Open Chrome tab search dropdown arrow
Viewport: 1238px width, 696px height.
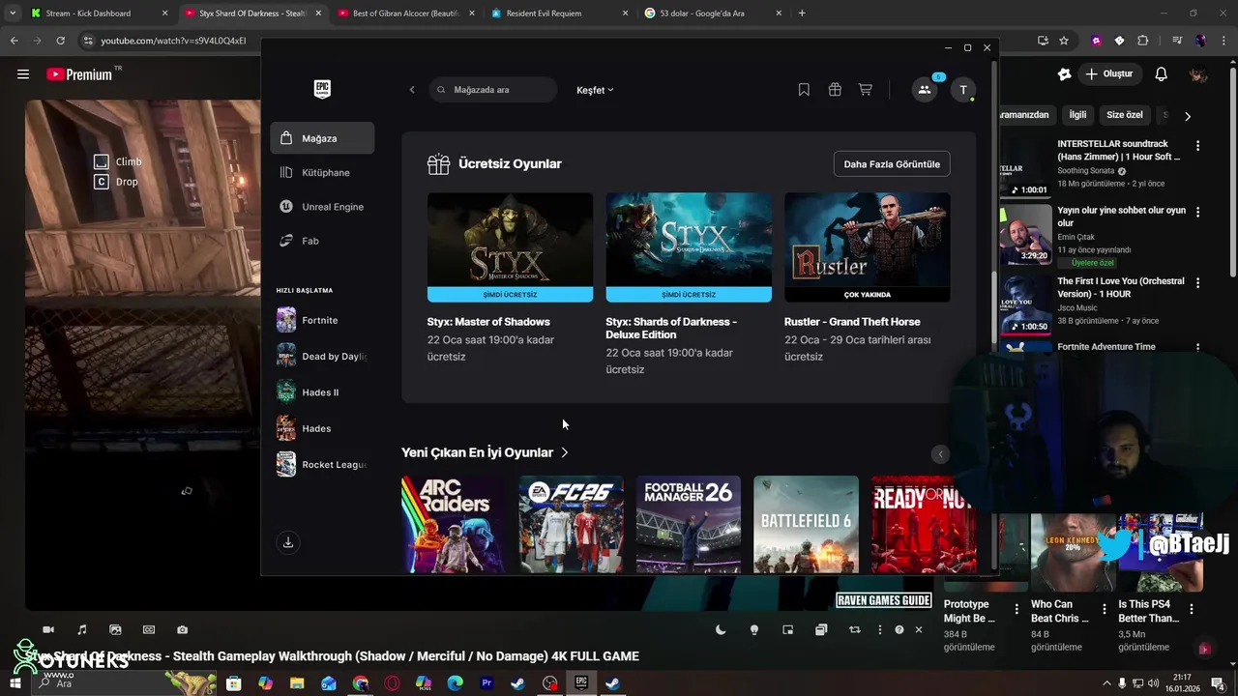click(12, 14)
